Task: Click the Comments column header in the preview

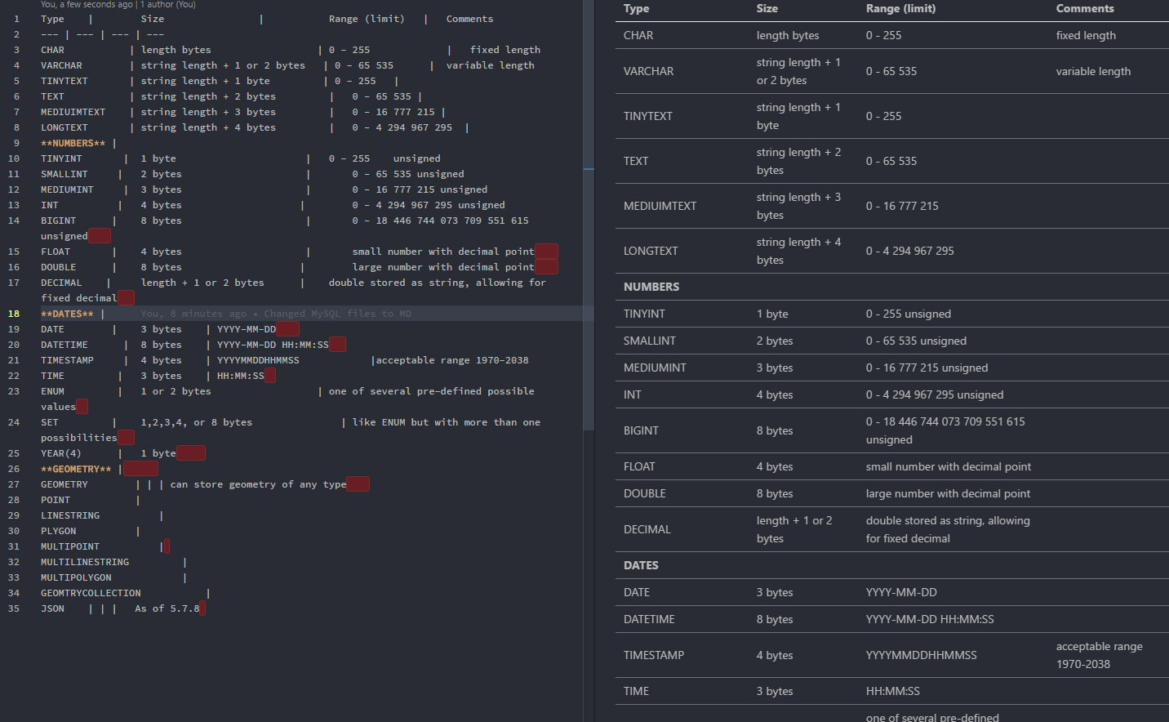Action: point(1085,9)
